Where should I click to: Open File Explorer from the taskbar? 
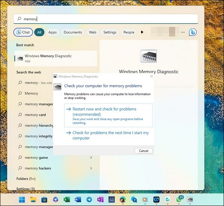point(33,200)
